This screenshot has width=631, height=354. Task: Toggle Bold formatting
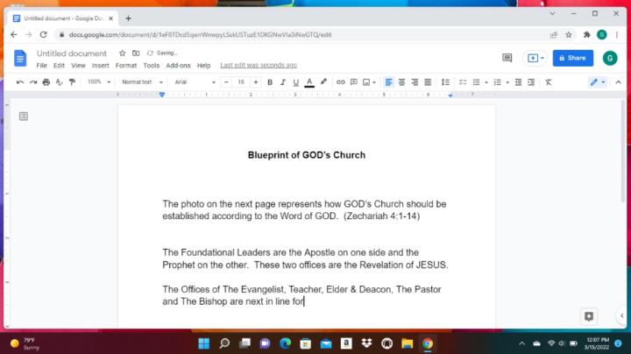click(x=270, y=82)
